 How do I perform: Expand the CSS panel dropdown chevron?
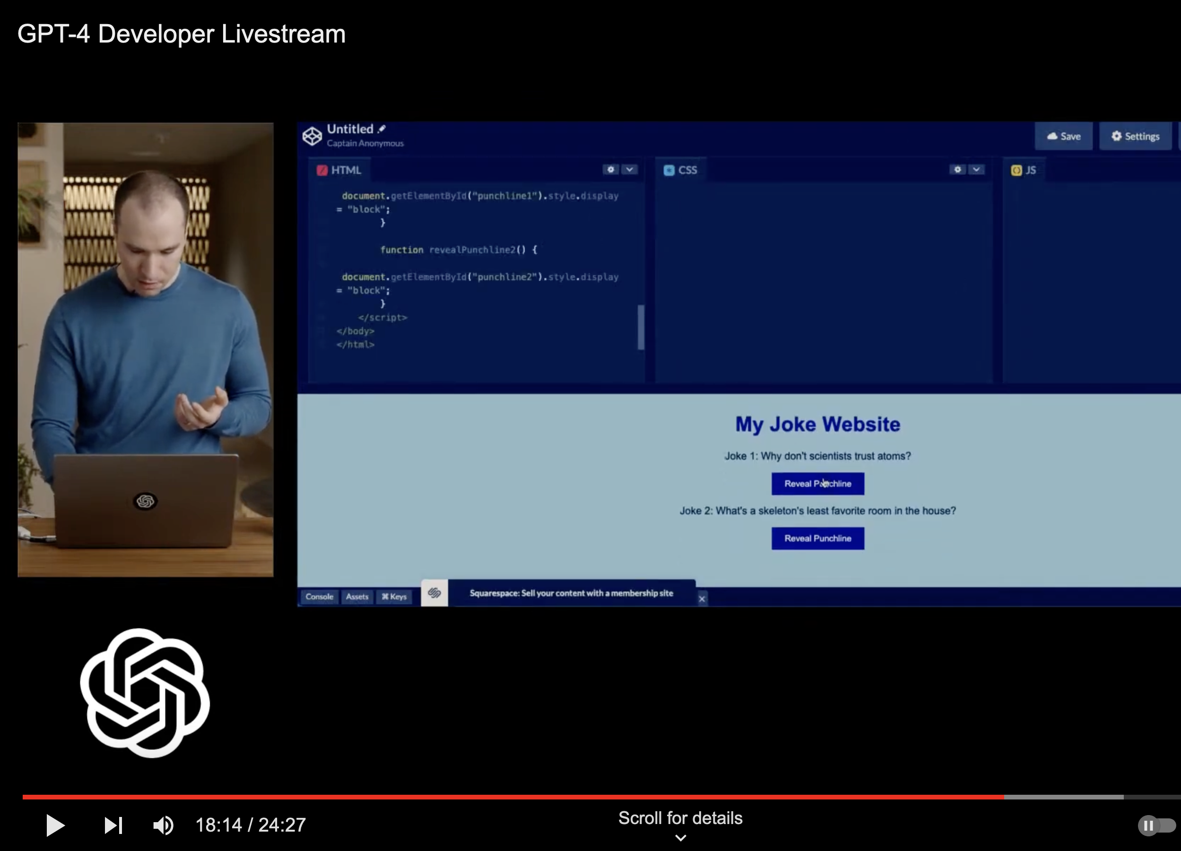[x=976, y=169]
